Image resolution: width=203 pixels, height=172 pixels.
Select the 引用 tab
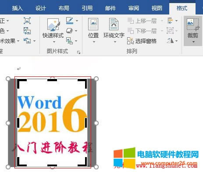[87, 8]
